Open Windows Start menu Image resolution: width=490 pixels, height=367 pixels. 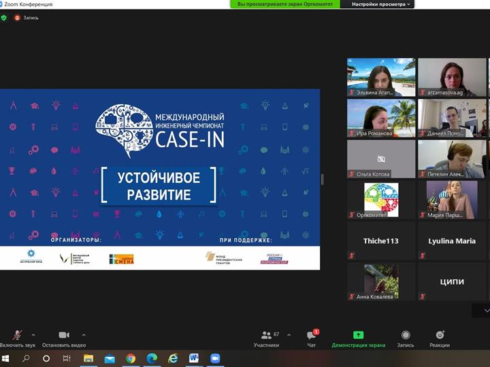5,358
